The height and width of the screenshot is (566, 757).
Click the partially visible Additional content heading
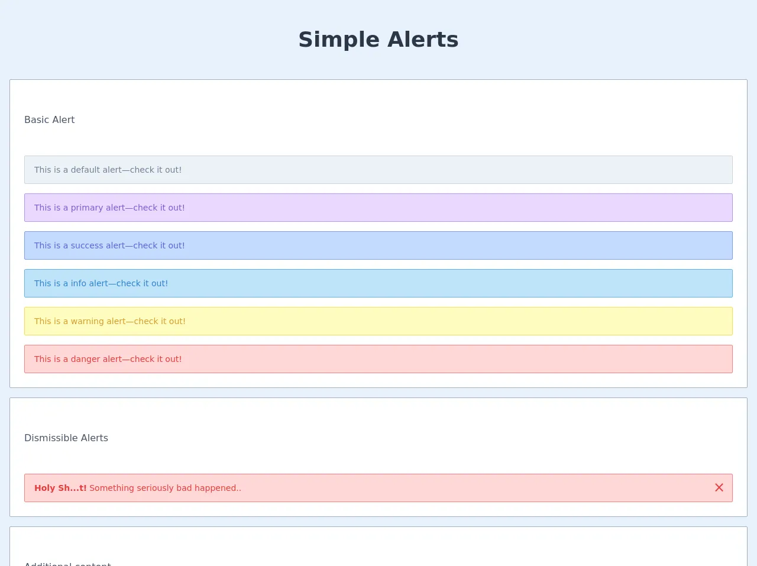[67, 563]
